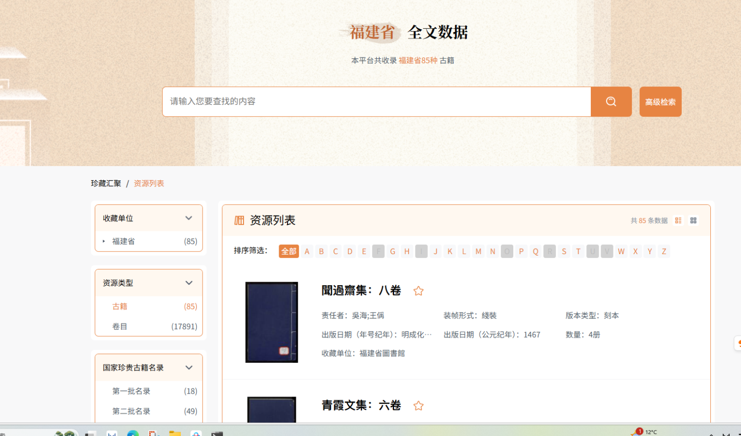Select 第二批名录 filter
The image size is (741, 436).
tap(131, 411)
